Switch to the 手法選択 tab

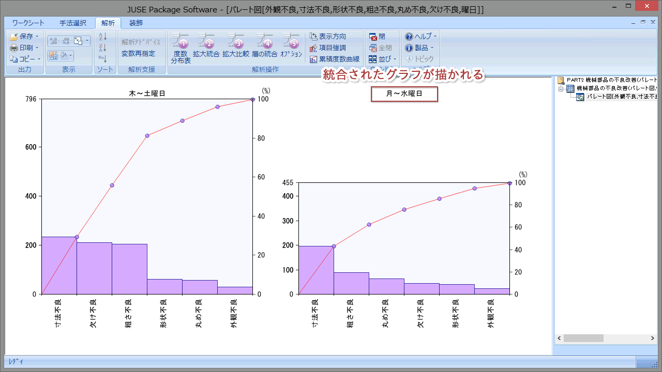click(x=73, y=23)
